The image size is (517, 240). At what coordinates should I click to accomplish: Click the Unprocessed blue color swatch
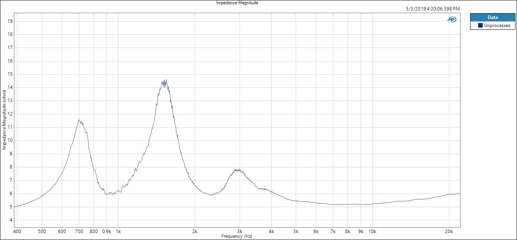pyautogui.click(x=480, y=26)
